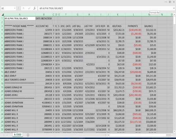Click balance $862,030.25
Image resolution: width=176 pixels, height=139 pixels.
coord(149,110)
